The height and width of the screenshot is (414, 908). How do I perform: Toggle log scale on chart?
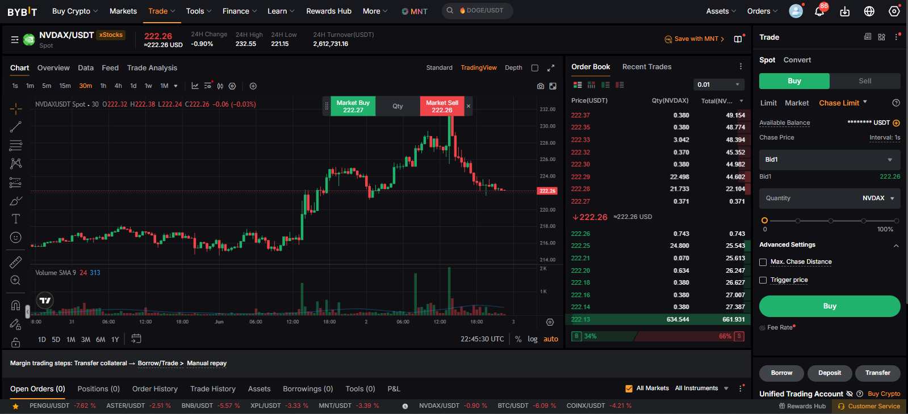click(x=533, y=339)
